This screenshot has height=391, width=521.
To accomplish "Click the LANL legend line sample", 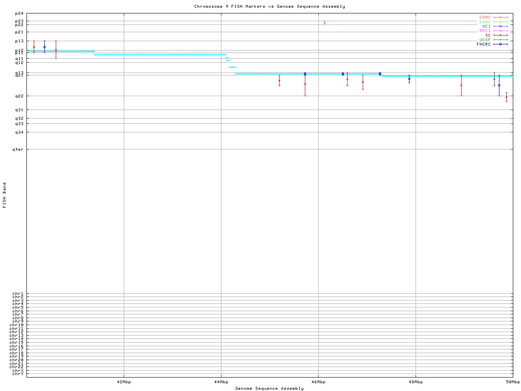I will [500, 22].
